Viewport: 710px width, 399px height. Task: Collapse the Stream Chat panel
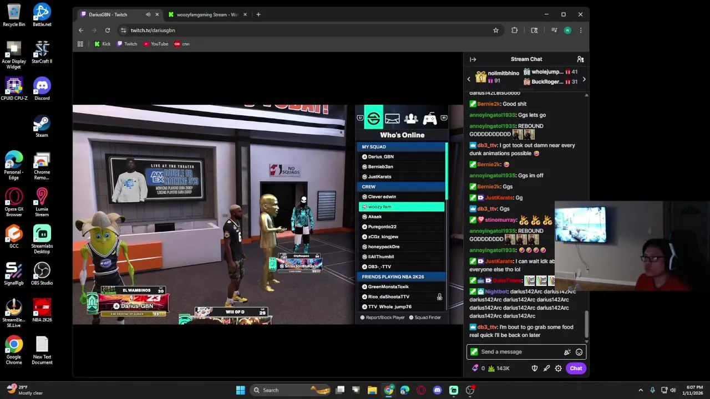[473, 59]
